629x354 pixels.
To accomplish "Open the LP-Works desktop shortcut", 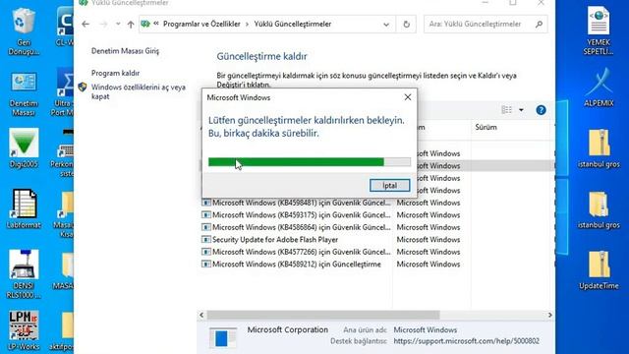I will tap(24, 330).
